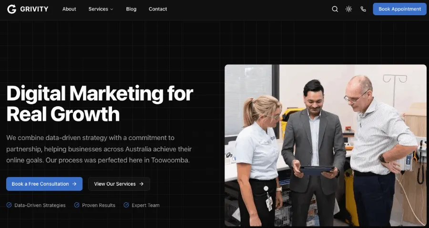Click the Proven Results check icon
The height and width of the screenshot is (228, 429).
[x=77, y=205]
